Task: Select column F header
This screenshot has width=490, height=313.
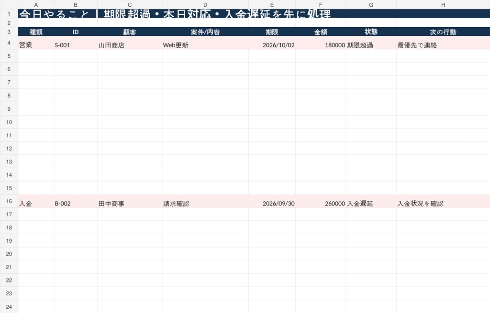Action: (321, 5)
